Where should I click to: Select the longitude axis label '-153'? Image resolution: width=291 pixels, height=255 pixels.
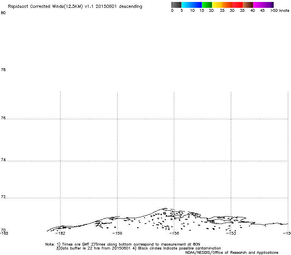coord(231,233)
